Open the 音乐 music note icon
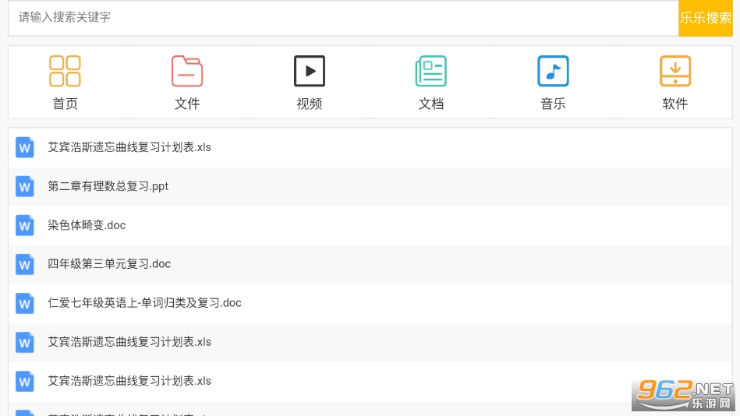This screenshot has height=416, width=740. point(553,71)
